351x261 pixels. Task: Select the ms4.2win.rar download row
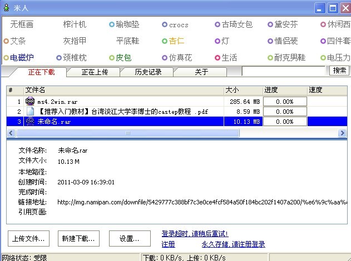click(x=177, y=102)
